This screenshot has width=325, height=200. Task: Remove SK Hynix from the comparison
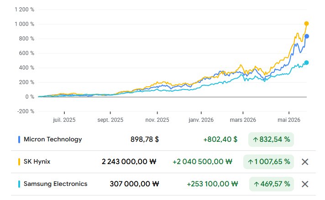click(305, 162)
